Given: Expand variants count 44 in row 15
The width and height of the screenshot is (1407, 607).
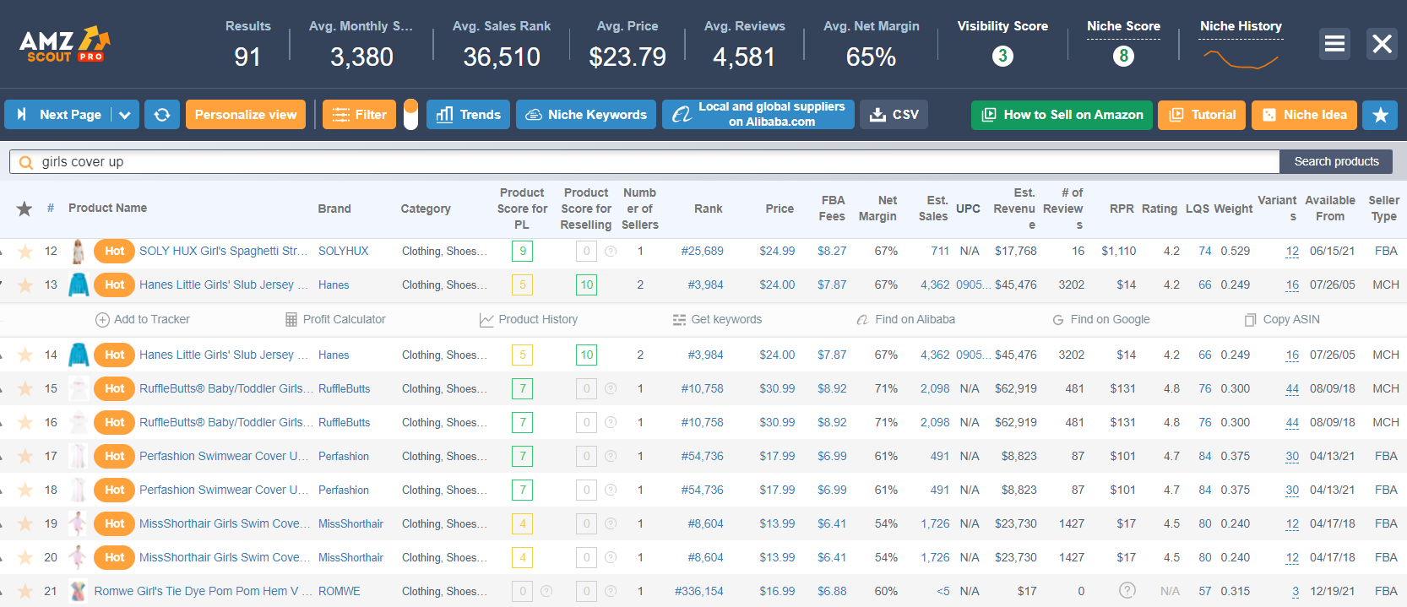Looking at the screenshot, I should pos(1292,389).
